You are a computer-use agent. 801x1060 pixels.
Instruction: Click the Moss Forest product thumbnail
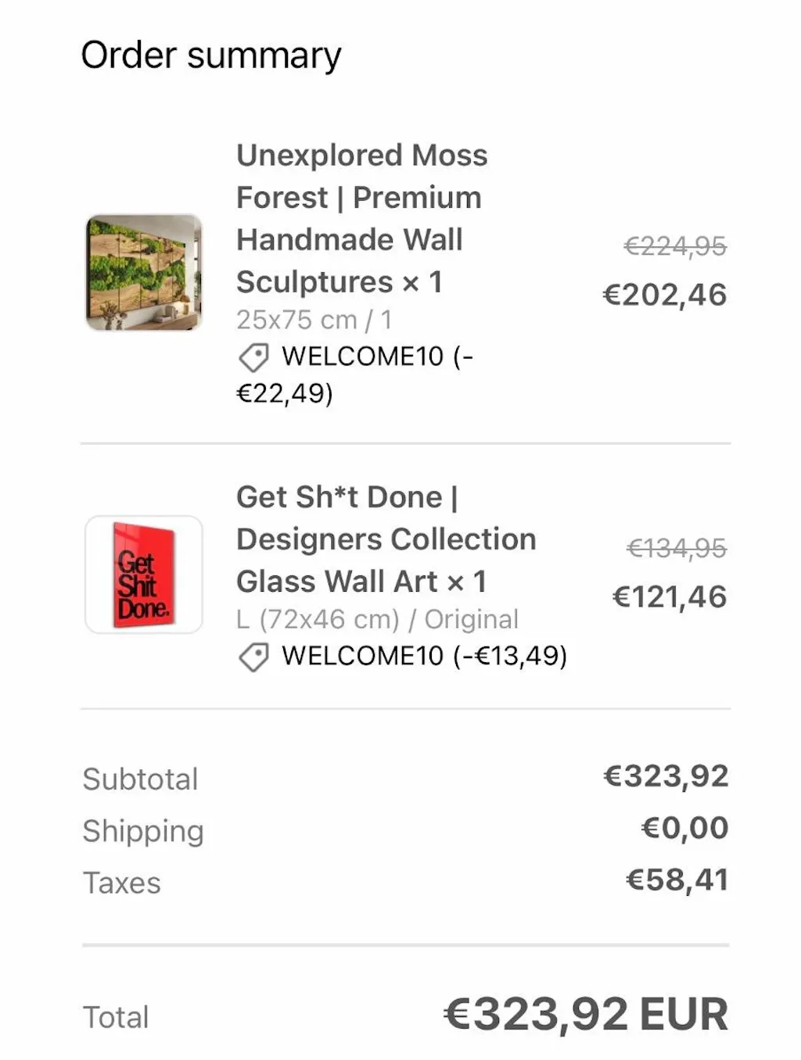pyautogui.click(x=144, y=273)
